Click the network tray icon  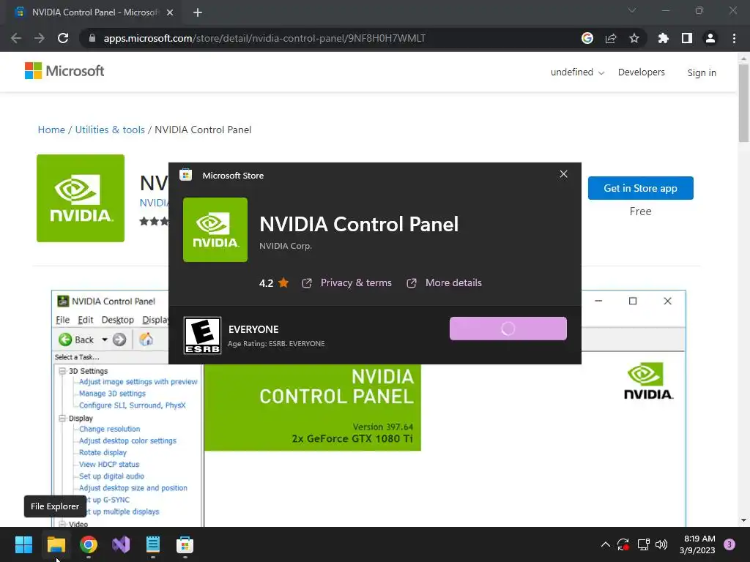point(643,544)
